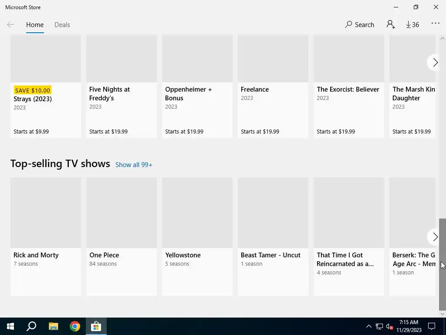The width and height of the screenshot is (446, 335).
Task: Open the See more ellipsis menu
Action: pyautogui.click(x=436, y=24)
